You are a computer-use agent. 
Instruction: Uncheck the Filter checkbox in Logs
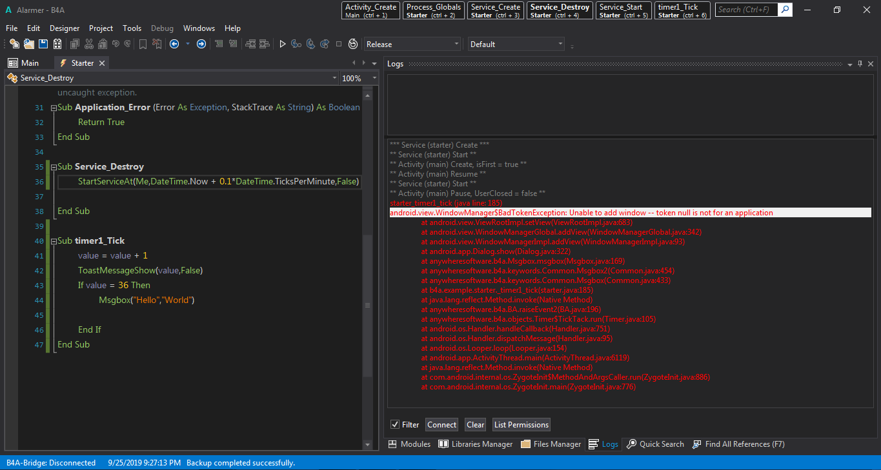coord(395,424)
